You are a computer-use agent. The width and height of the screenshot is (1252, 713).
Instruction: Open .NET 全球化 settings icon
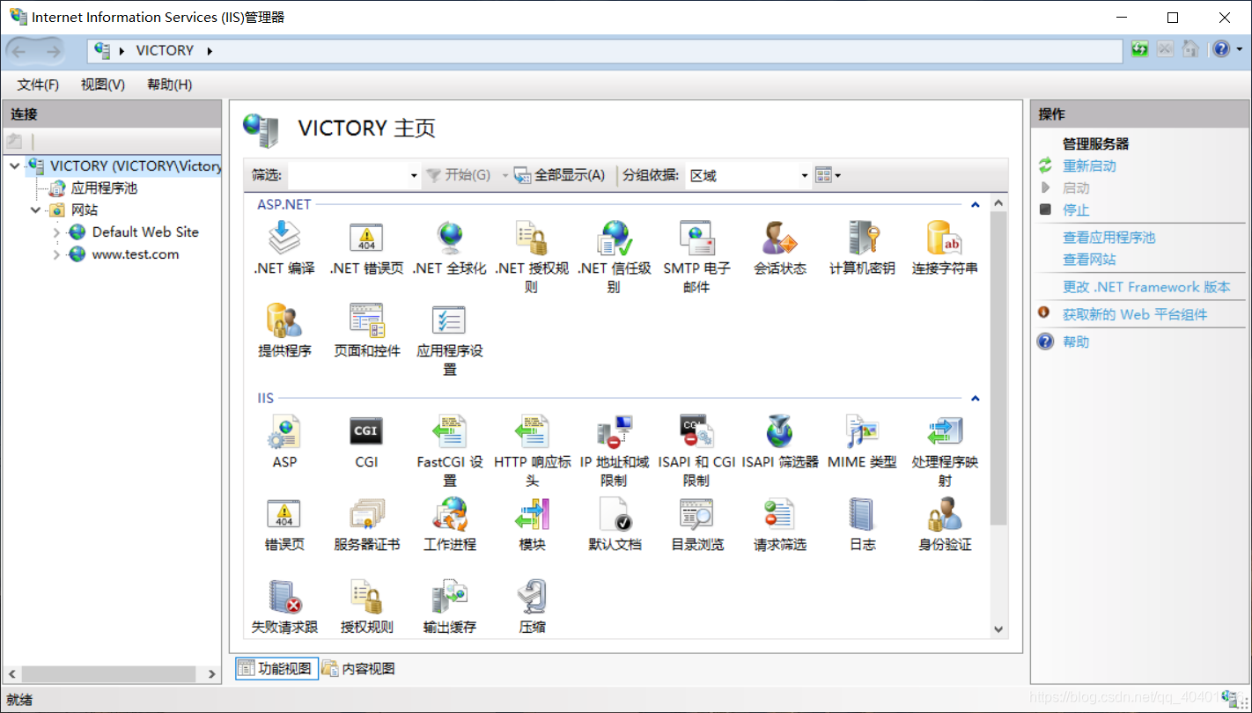(x=449, y=238)
